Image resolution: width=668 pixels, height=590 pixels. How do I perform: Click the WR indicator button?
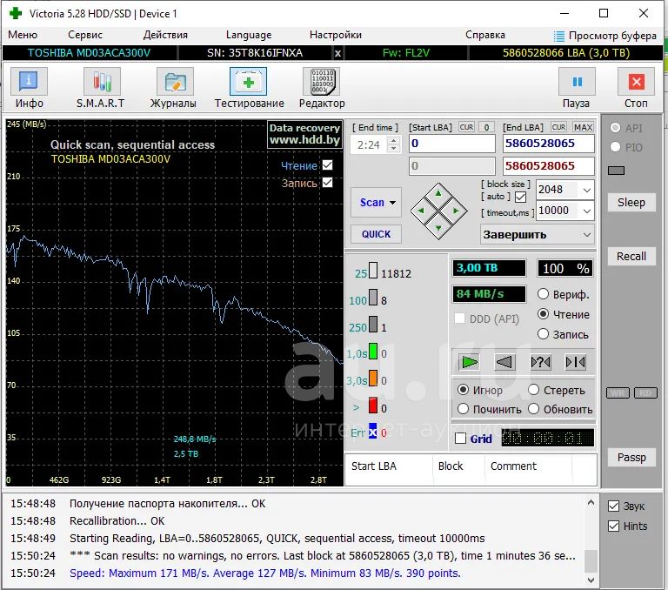[x=618, y=392]
